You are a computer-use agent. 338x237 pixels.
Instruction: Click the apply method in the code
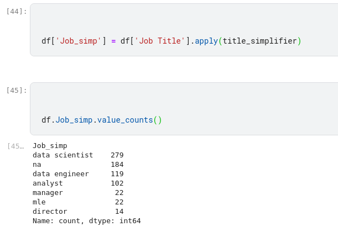[x=206, y=41]
